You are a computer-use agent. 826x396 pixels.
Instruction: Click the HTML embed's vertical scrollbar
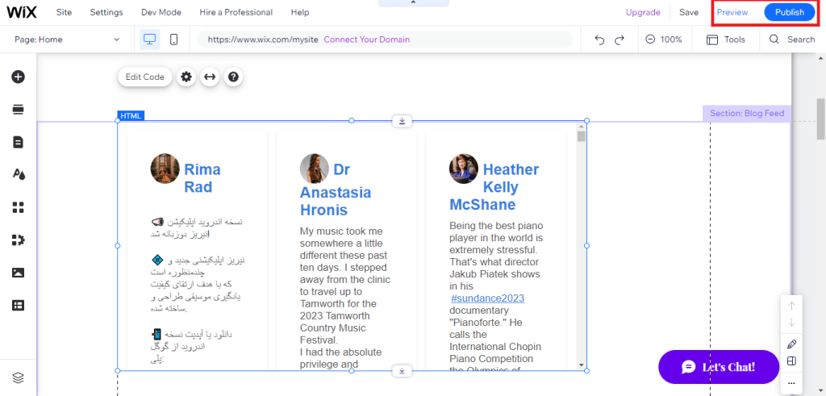582,242
